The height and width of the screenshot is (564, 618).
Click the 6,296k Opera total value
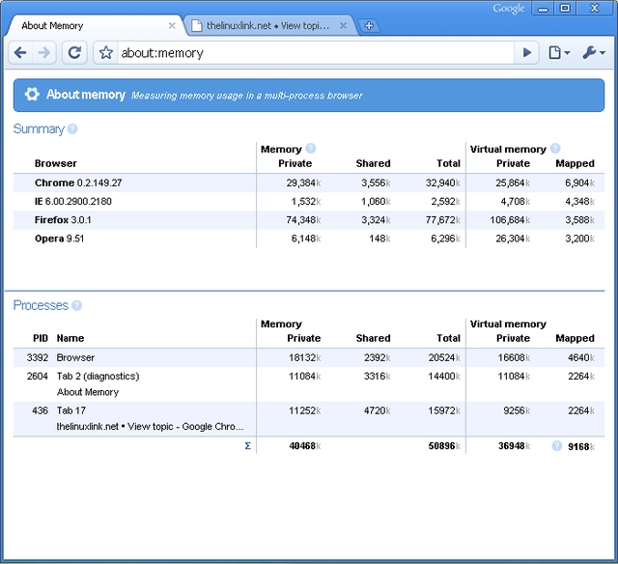[x=445, y=239]
